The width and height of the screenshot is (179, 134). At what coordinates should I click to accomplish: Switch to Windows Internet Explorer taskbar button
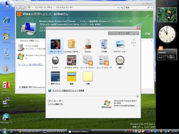[79, 132]
